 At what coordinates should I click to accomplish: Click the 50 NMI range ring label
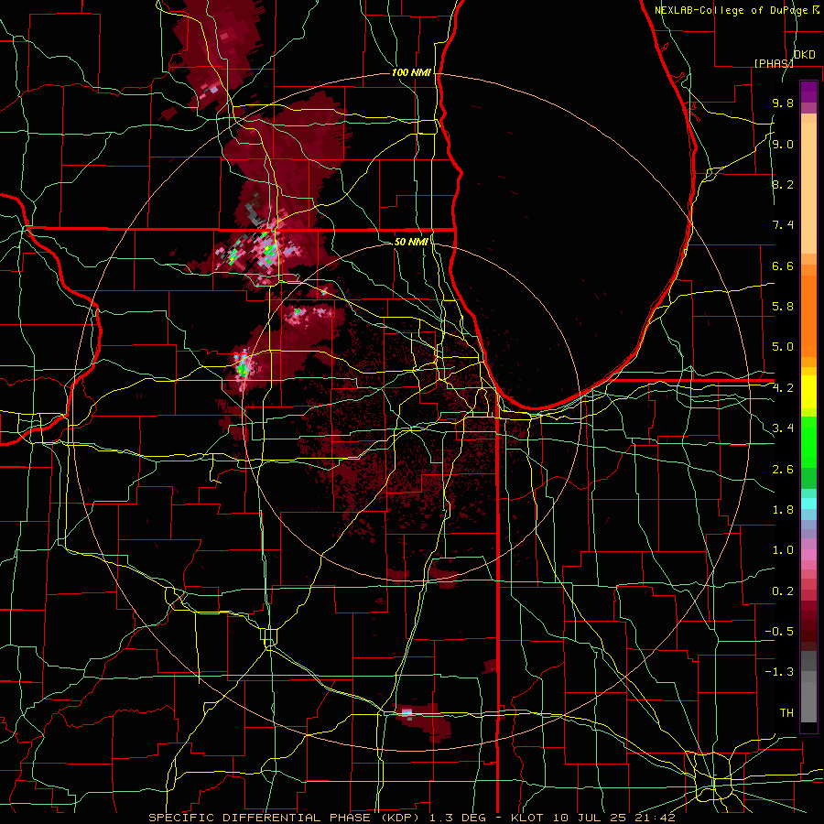pyautogui.click(x=411, y=243)
